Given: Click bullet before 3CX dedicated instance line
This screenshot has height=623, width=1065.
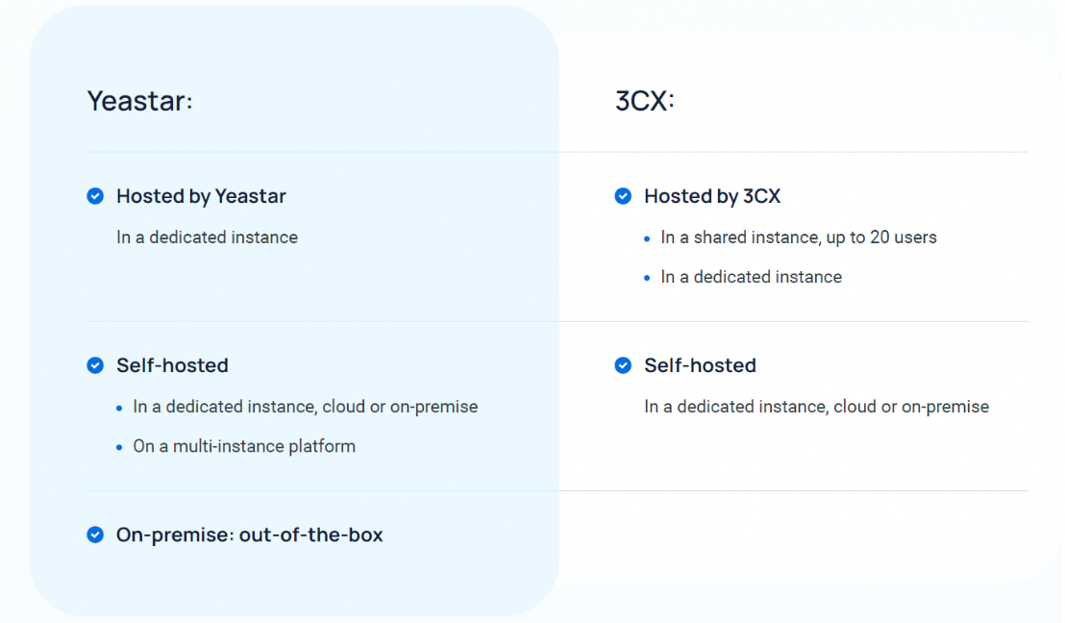Looking at the screenshot, I should click(x=647, y=278).
